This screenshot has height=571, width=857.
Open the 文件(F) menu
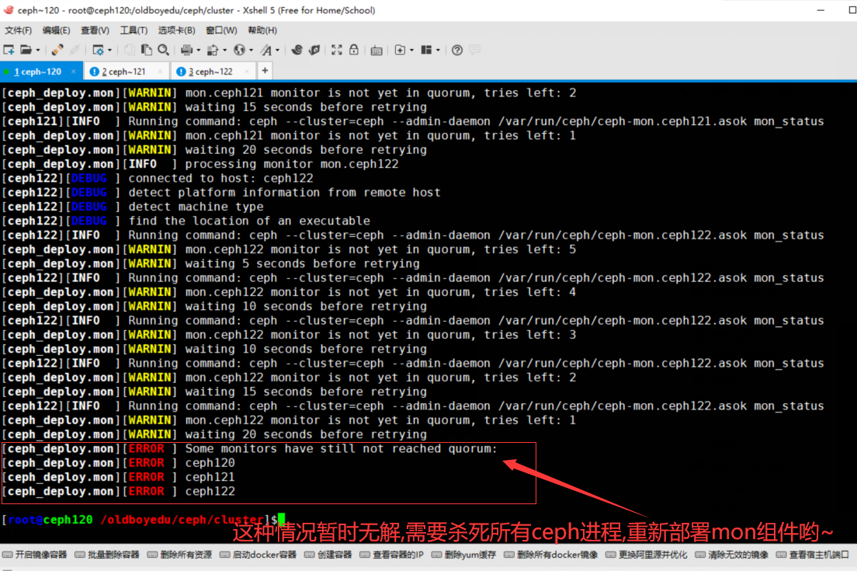(x=18, y=30)
